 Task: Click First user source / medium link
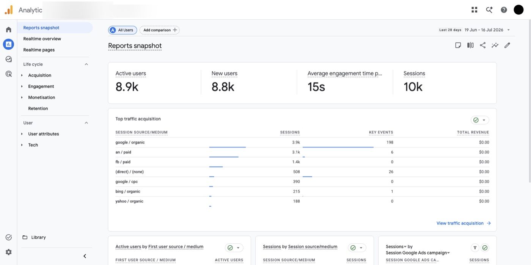pyautogui.click(x=176, y=247)
